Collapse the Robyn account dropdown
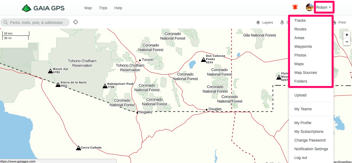The image size is (352, 163). [x=324, y=8]
